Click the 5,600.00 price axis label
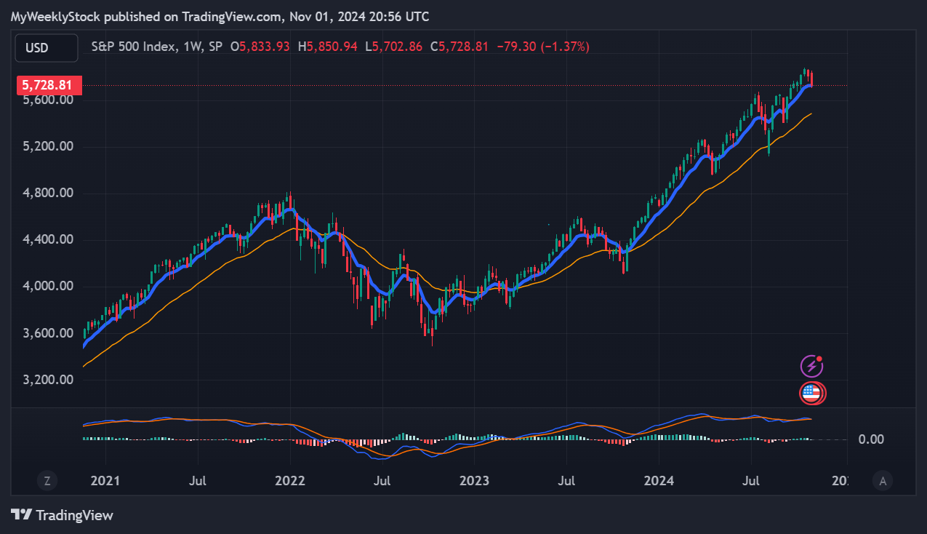 pyautogui.click(x=47, y=100)
